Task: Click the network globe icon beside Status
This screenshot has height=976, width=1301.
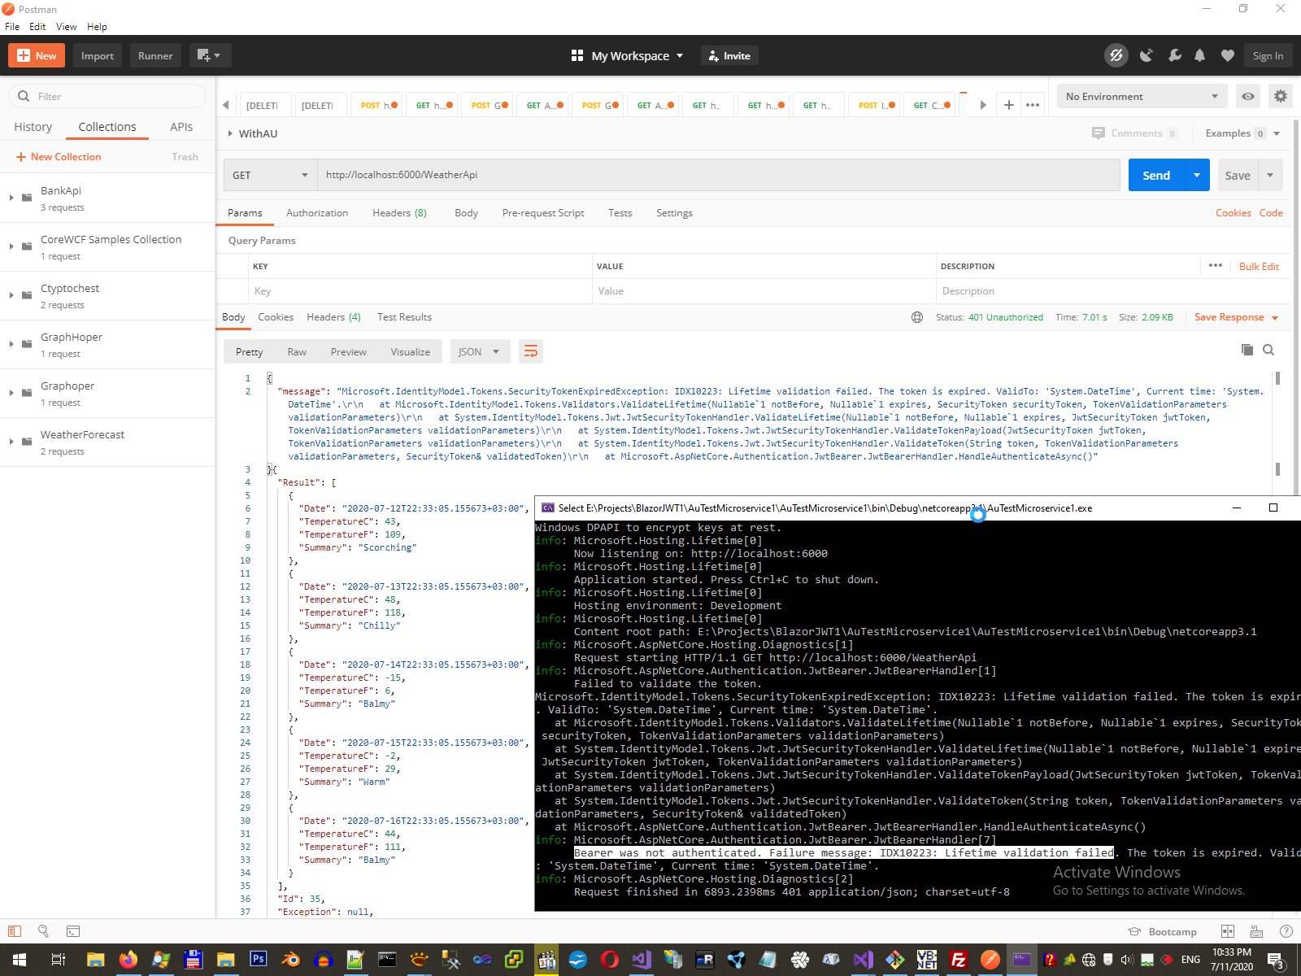Action: [x=917, y=317]
